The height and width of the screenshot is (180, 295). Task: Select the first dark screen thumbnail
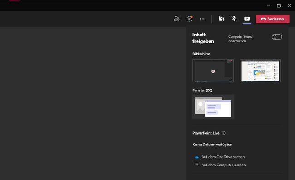[213, 70]
